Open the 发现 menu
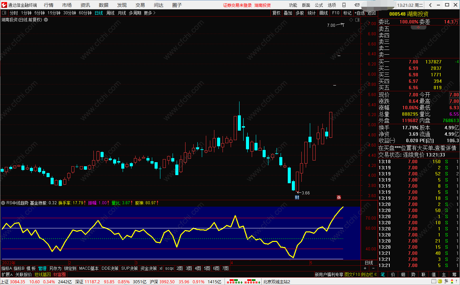 [x=122, y=5]
